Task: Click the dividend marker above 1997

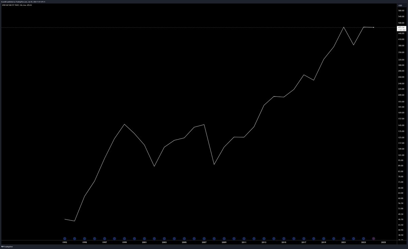Action: click(104, 238)
